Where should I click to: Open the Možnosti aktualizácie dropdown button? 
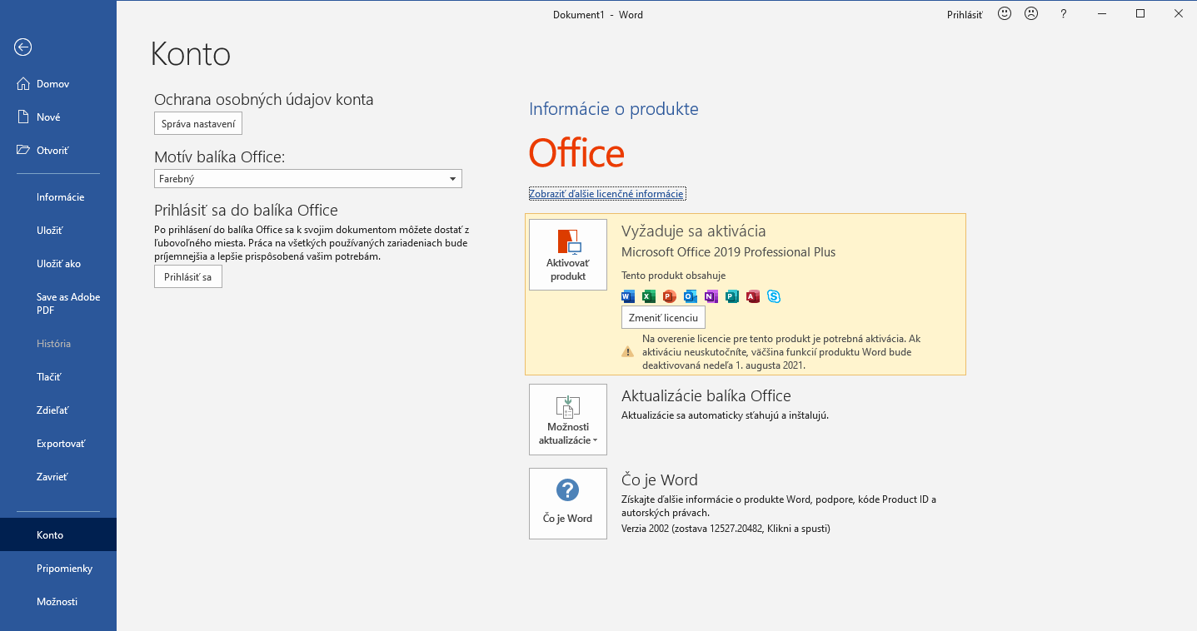coord(568,420)
